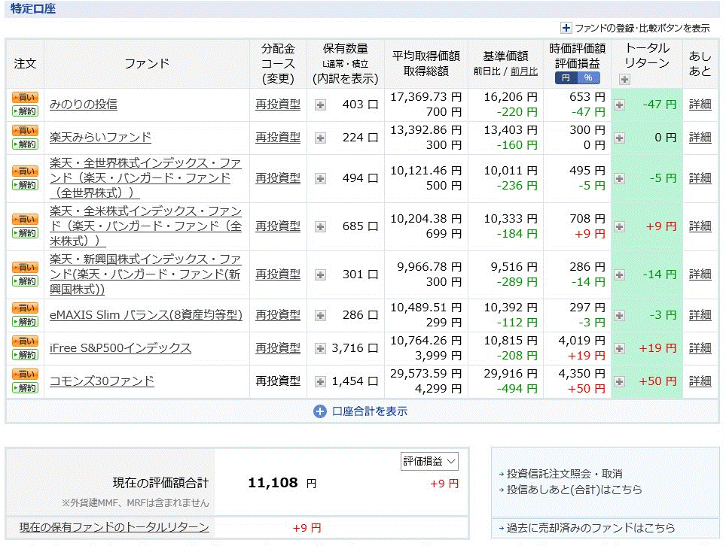Image resolution: width=726 pixels, height=546 pixels.
Task: Click 買い for iFree S&P500インデックス
Action: coord(25,341)
